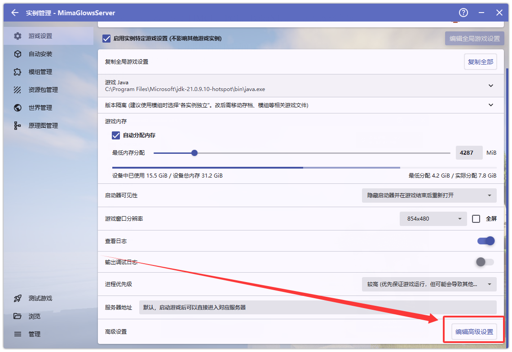Turn off the 查看日志 switch

point(486,241)
